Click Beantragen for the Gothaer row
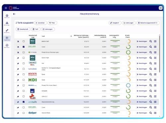The image size is (166, 123). pos(142,113)
